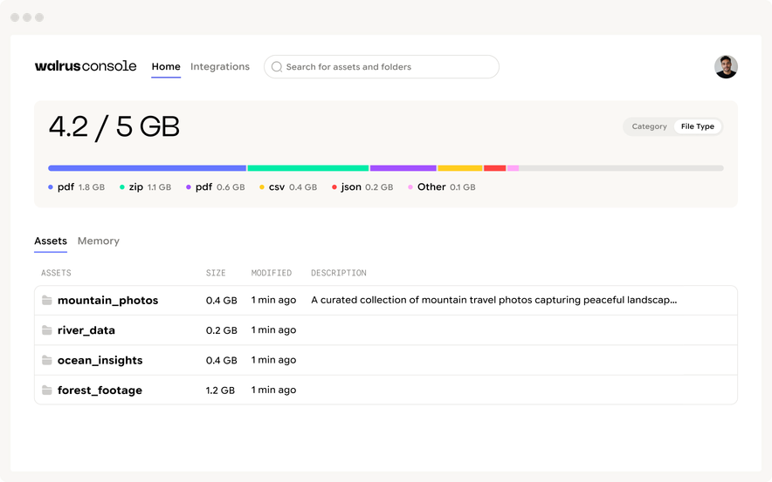Sort by the ASSETS column header

pyautogui.click(x=56, y=273)
